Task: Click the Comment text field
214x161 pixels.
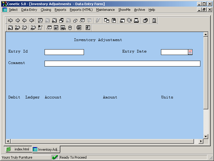Action: [122, 63]
